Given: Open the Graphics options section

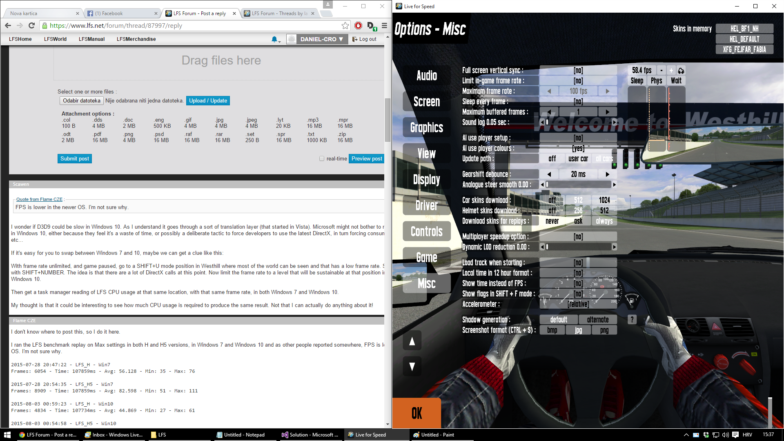Looking at the screenshot, I should coord(426,128).
